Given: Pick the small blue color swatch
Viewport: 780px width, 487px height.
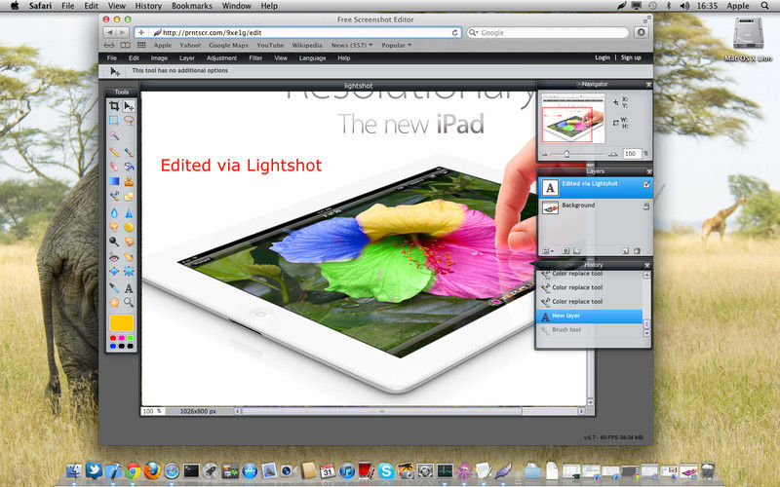Looking at the screenshot, I should pos(113,346).
